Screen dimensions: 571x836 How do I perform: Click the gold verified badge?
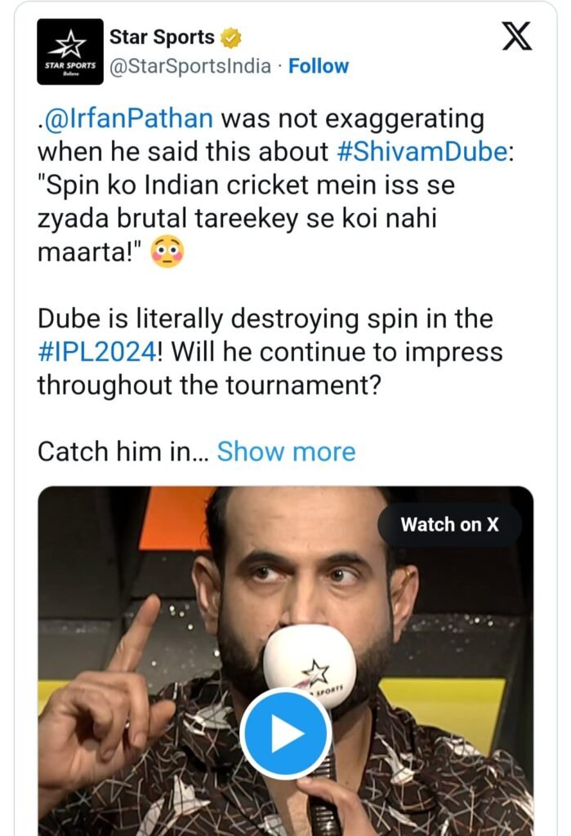pos(231,38)
